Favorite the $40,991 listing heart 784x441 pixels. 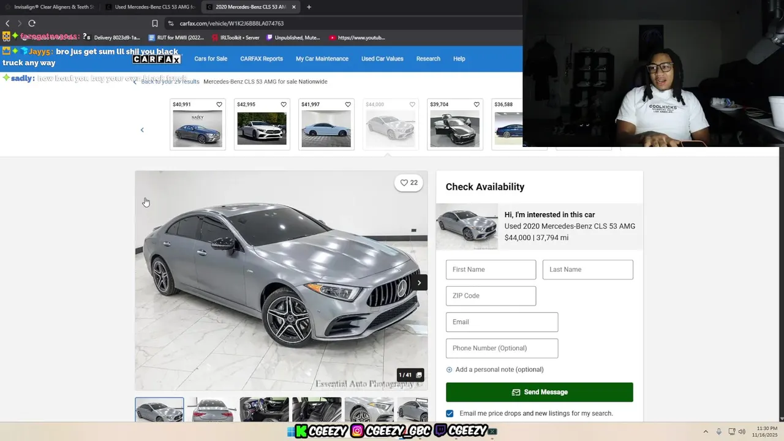pos(219,105)
